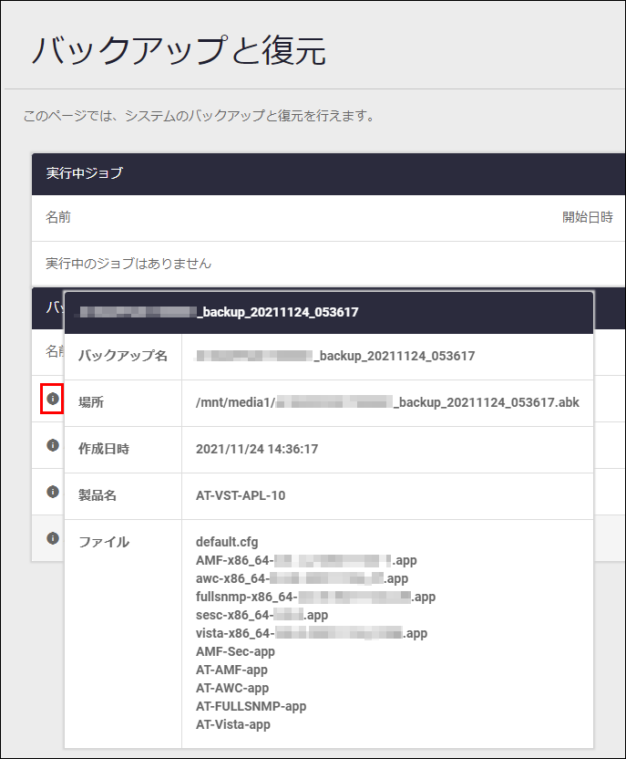Screen dimensions: 626x759
Task: Click the default.cfg file entry
Action: [x=227, y=542]
